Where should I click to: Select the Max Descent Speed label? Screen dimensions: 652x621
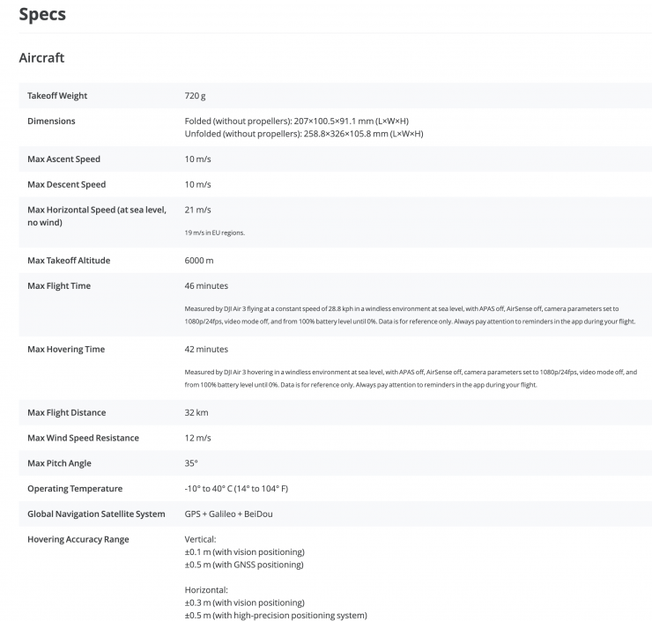66,185
